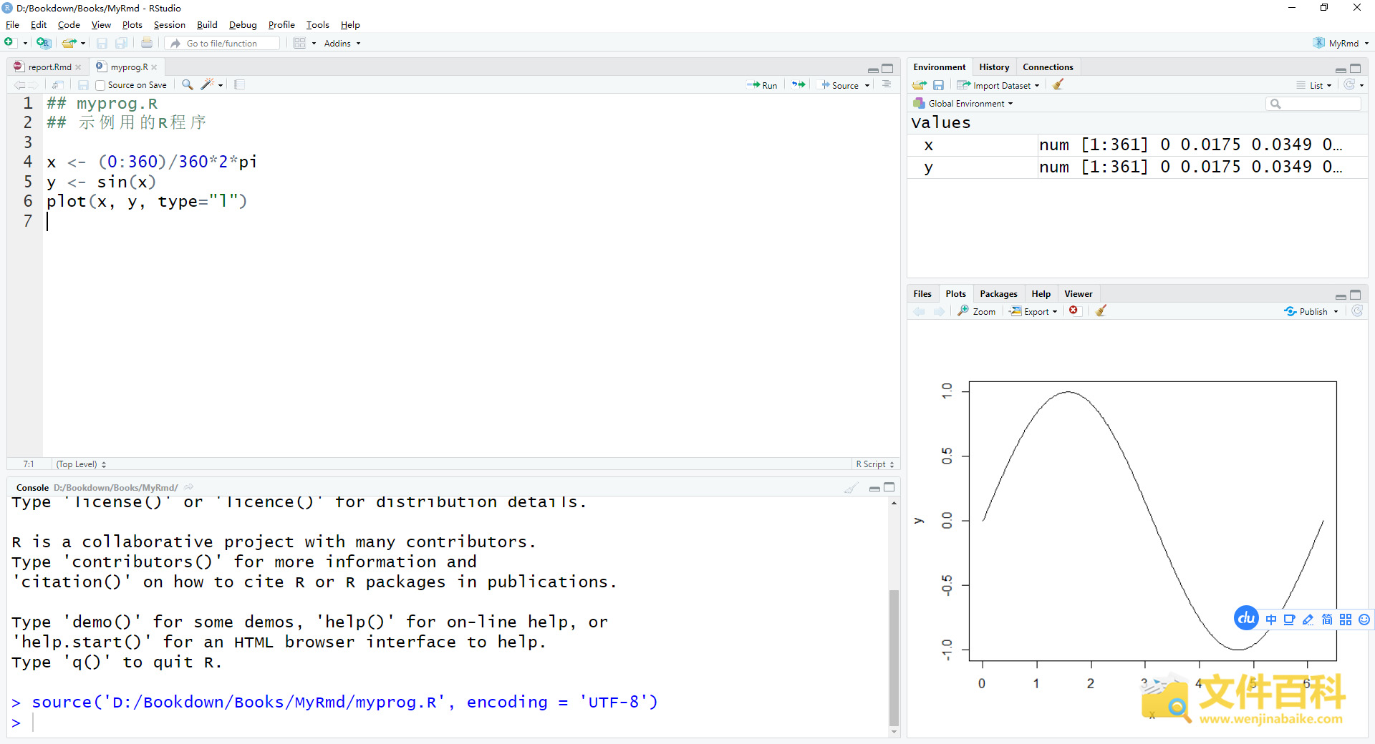Expand the Source button dropdown arrow
This screenshot has height=744, width=1375.
click(867, 85)
